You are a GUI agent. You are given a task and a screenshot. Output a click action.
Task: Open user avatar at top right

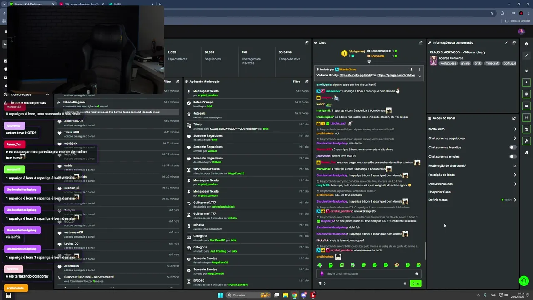coord(521,31)
